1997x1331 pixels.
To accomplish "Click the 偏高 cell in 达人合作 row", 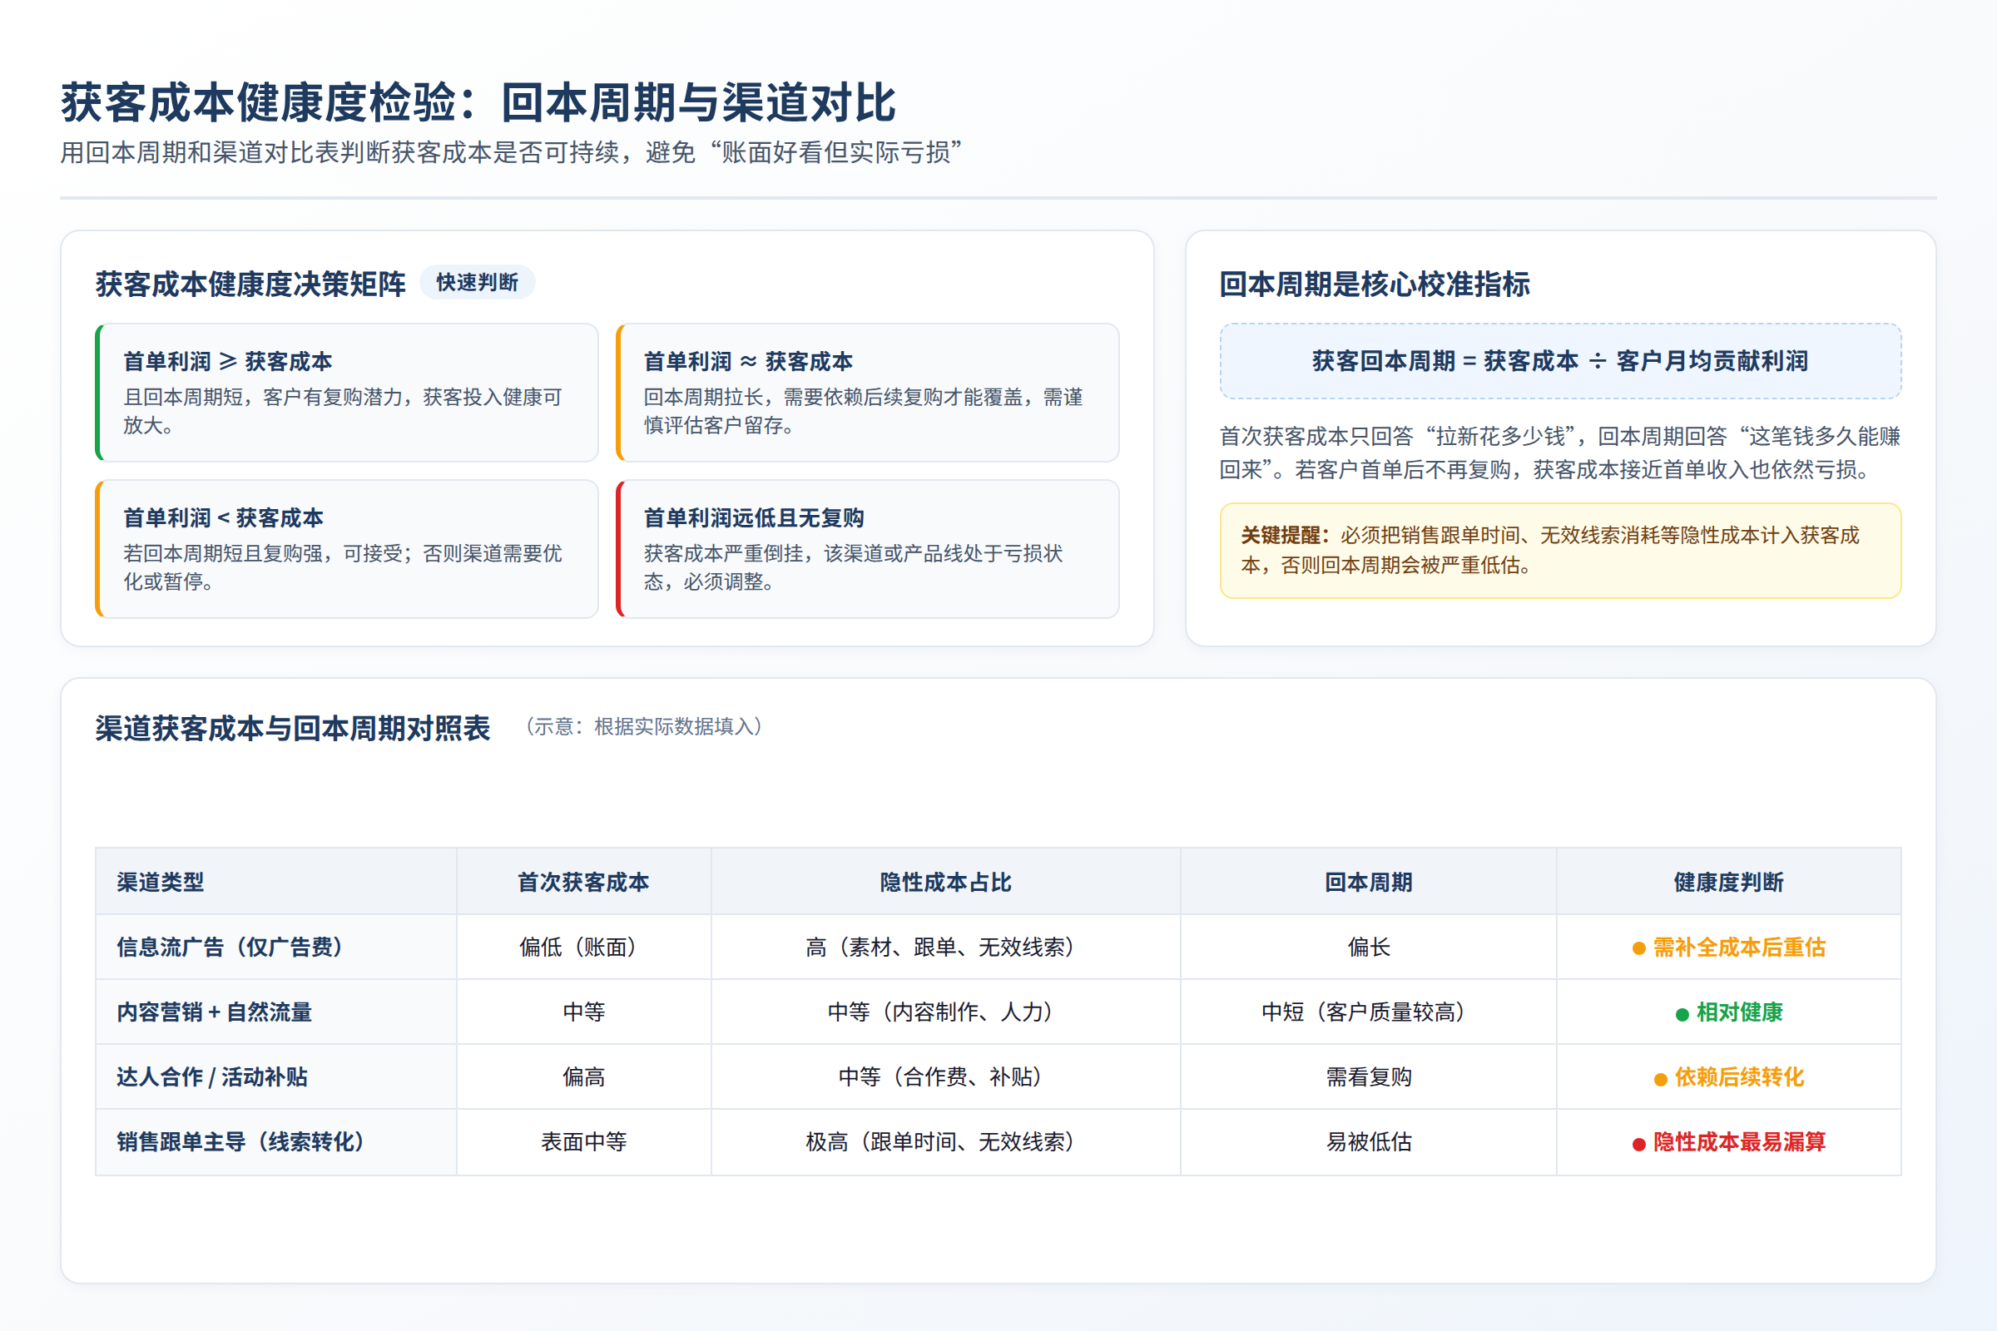I will 584,1076.
